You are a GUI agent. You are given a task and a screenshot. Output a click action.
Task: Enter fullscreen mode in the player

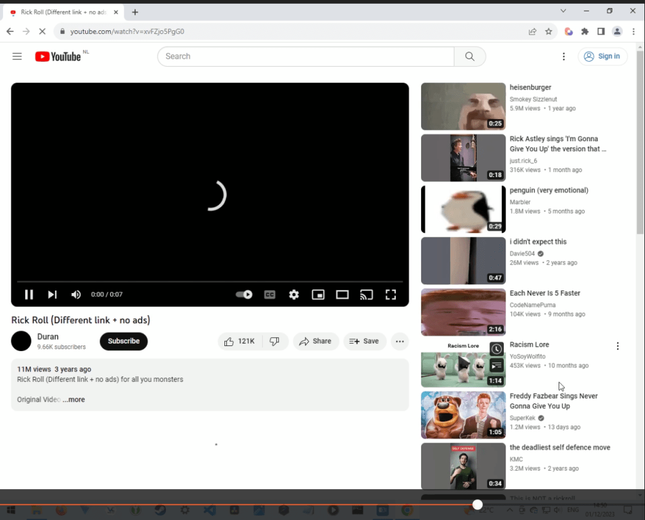click(x=390, y=294)
